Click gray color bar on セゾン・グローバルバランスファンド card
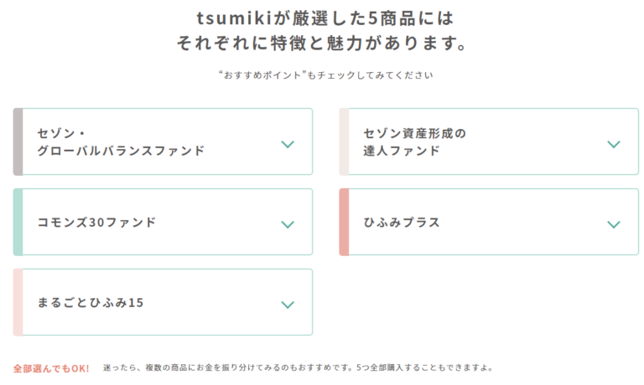 coord(18,141)
